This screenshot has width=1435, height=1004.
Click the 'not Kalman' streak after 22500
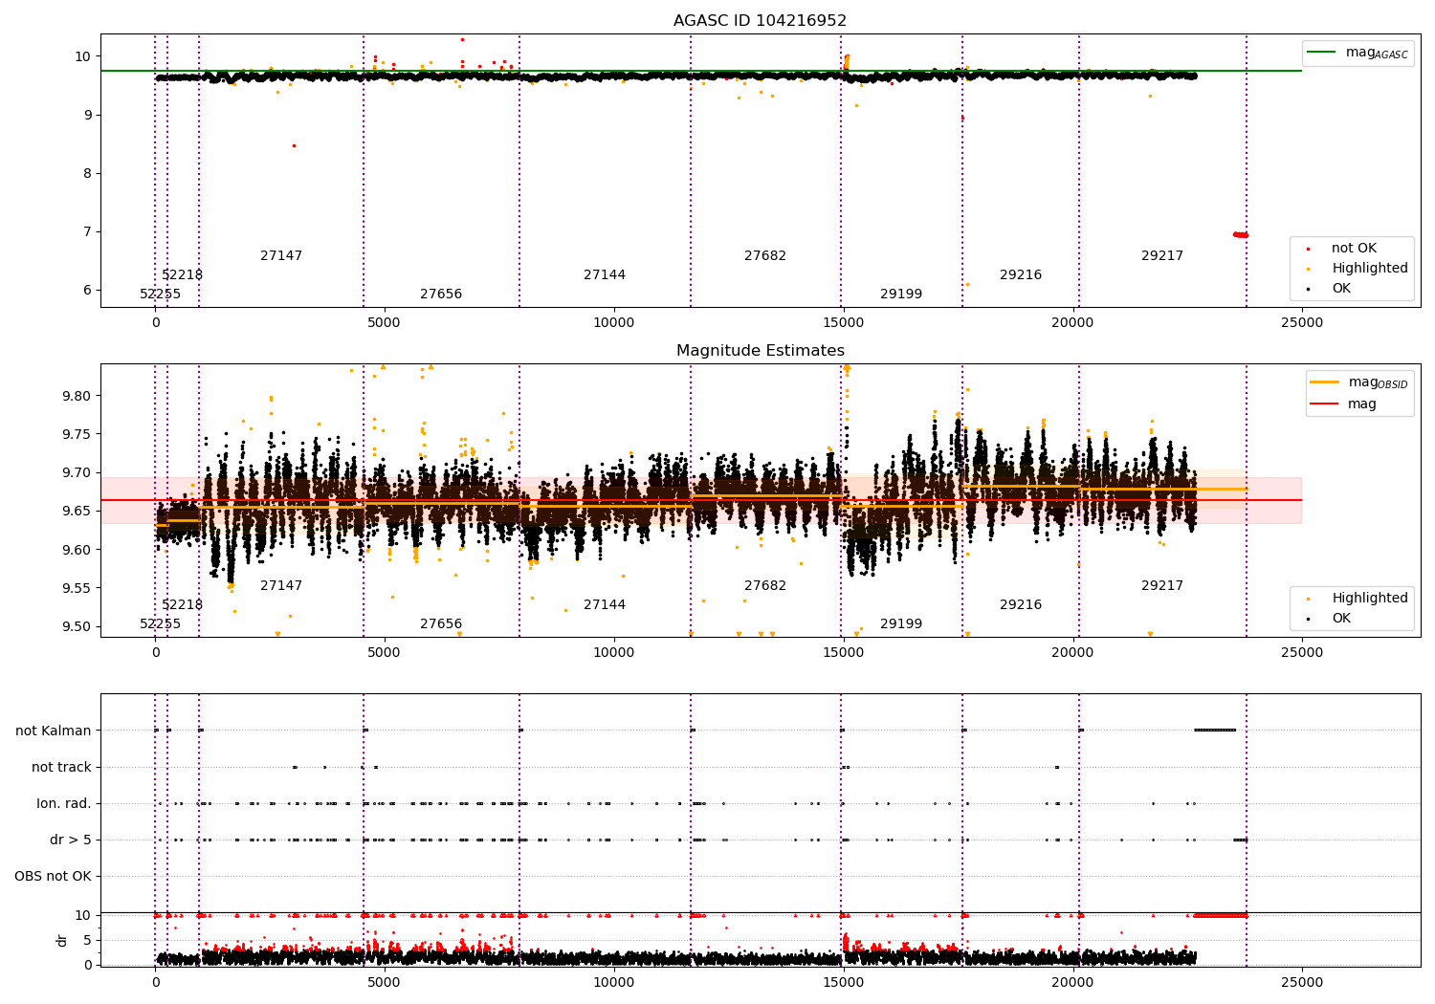(x=1215, y=731)
